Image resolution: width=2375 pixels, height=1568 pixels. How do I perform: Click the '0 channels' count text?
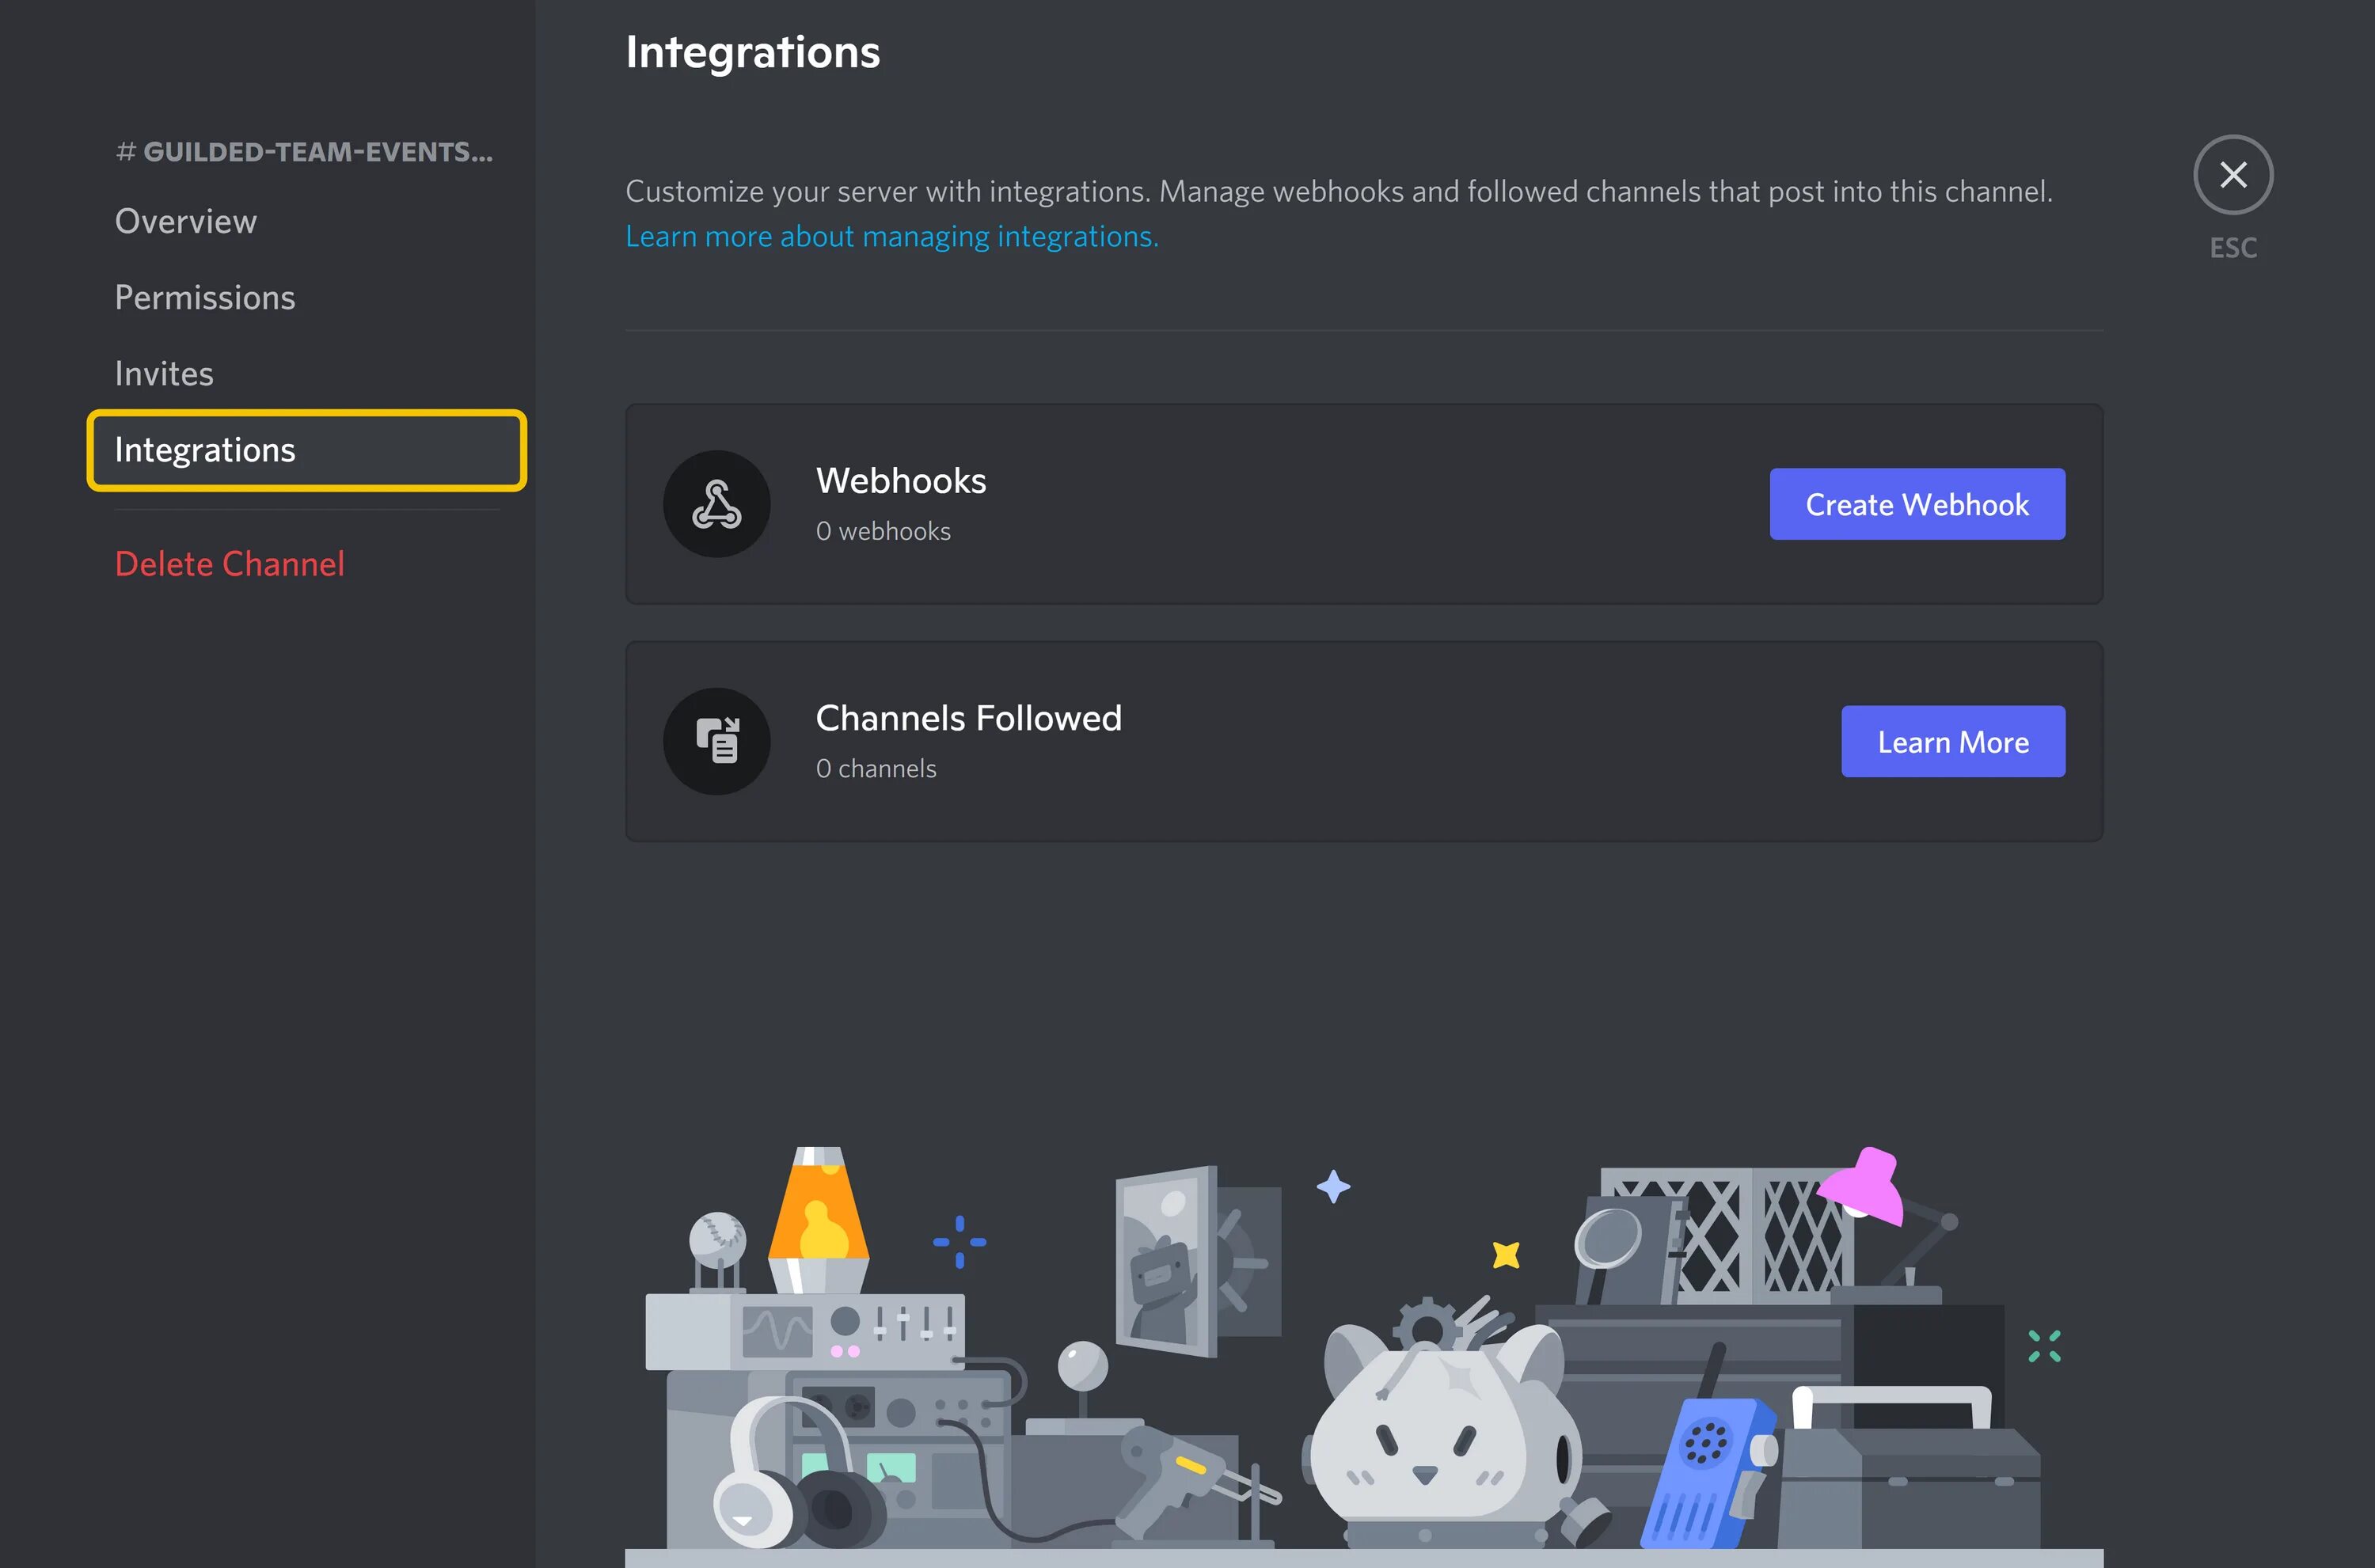tap(875, 768)
